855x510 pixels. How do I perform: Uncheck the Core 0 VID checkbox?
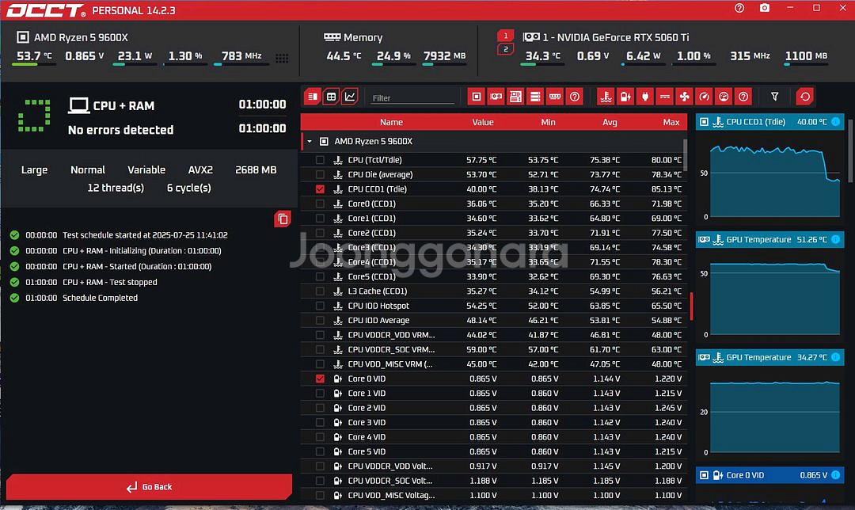pyautogui.click(x=318, y=379)
